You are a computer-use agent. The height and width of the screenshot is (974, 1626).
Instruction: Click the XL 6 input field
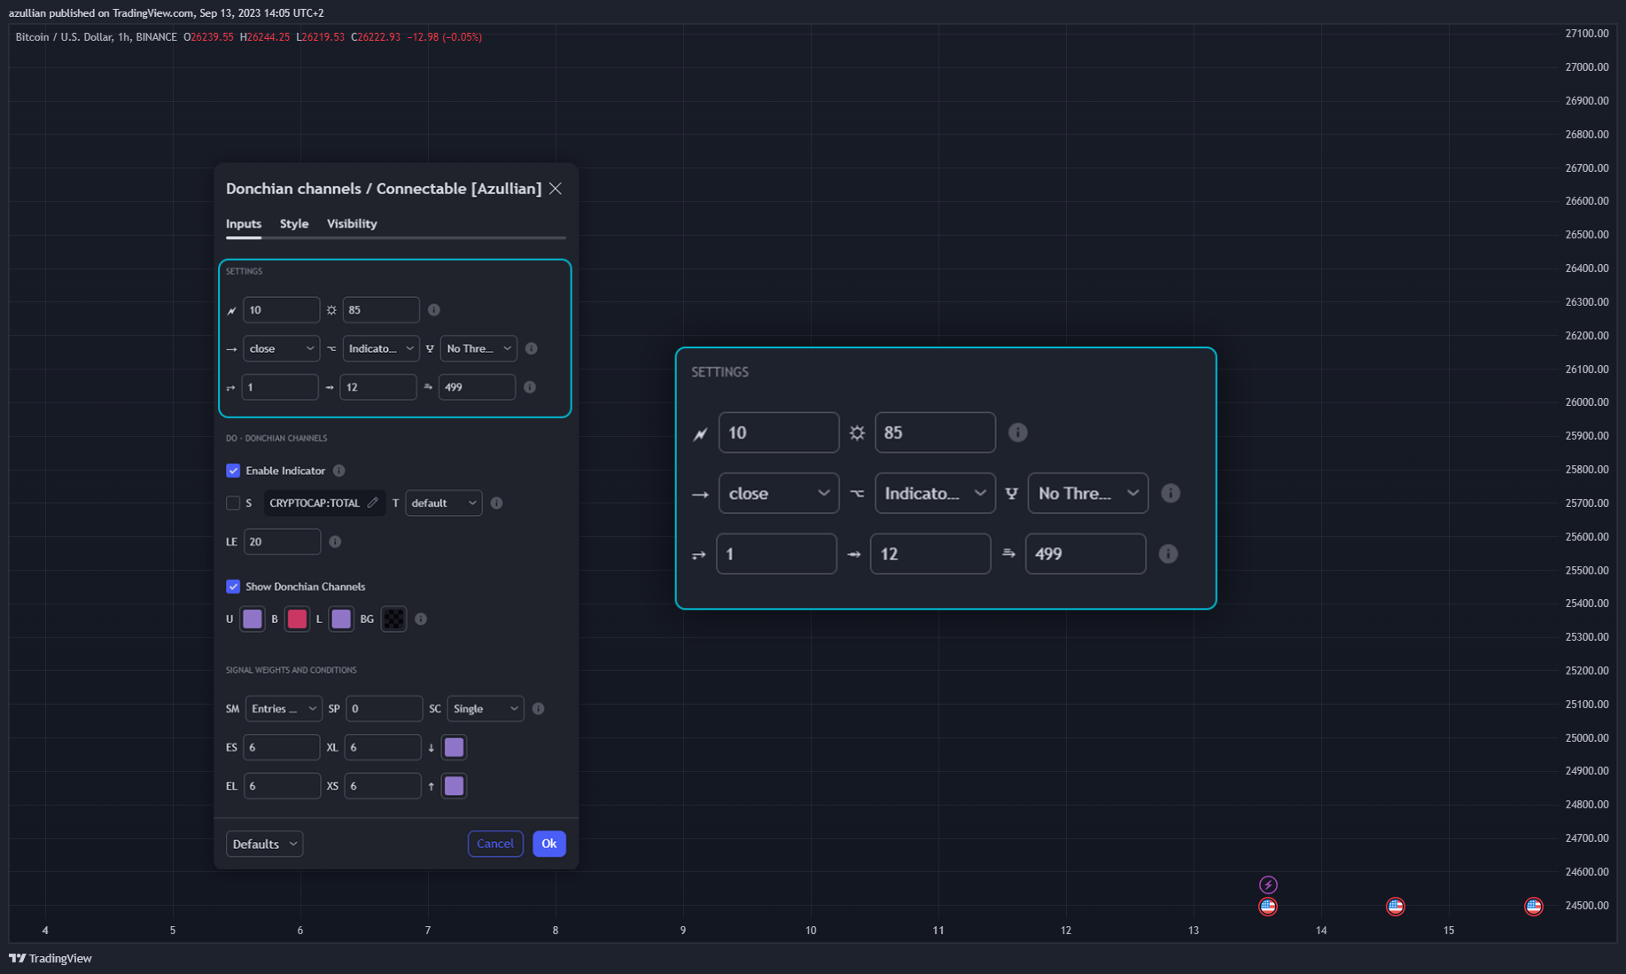(383, 747)
